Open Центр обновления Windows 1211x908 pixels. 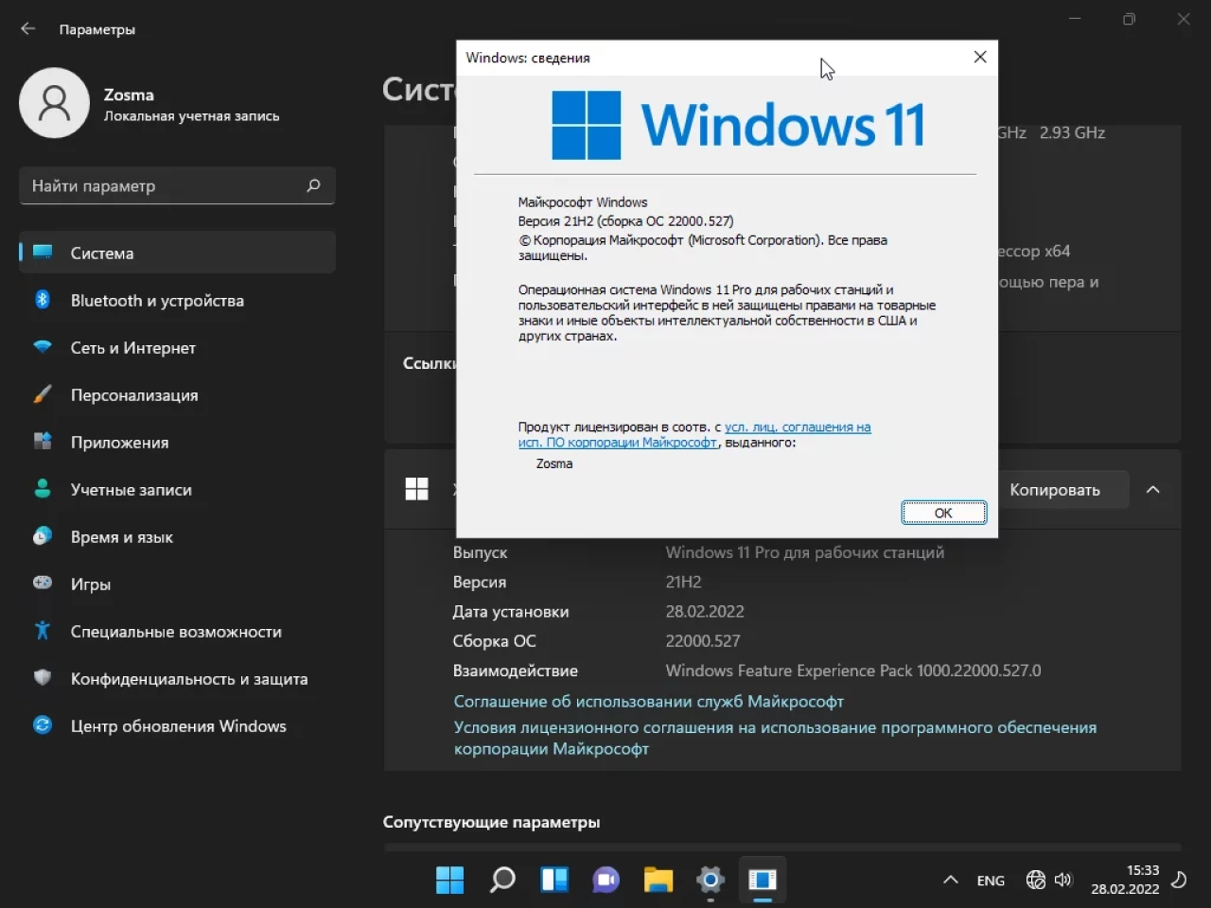[x=177, y=725]
